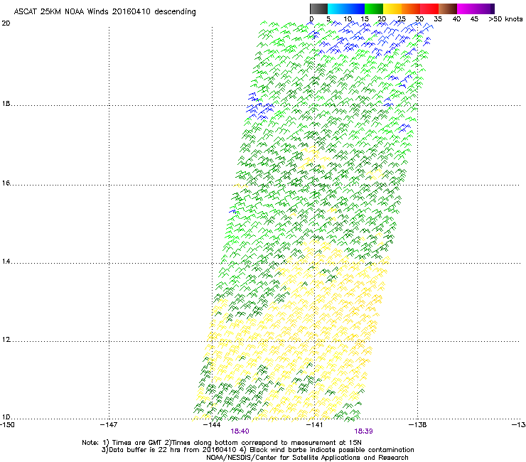Click the latitude label 20
Screen dimensions: 526x462
pyautogui.click(x=6, y=23)
